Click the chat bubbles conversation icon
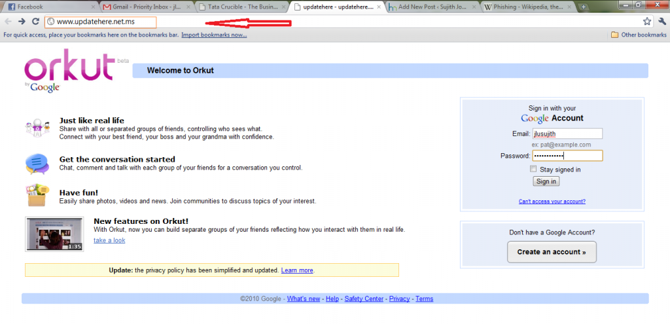Image resolution: width=670 pixels, height=324 pixels. tap(37, 164)
